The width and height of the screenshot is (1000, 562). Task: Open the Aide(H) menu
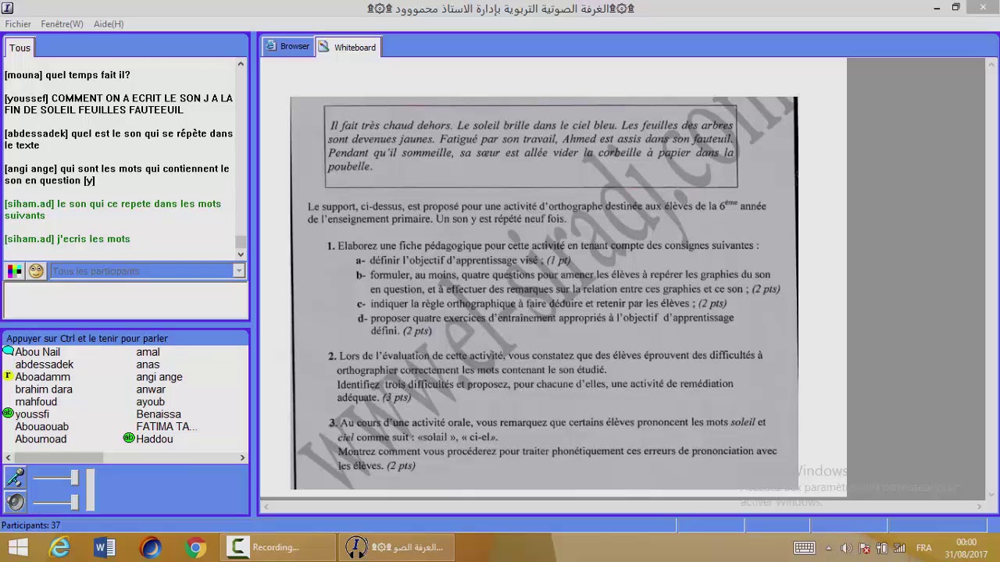pos(109,24)
